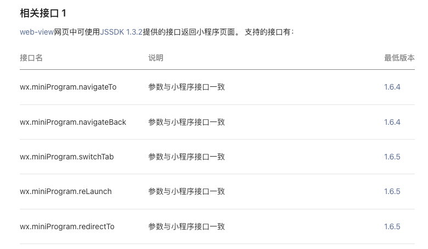Image resolution: width=428 pixels, height=249 pixels.
Task: Click wx.miniProgram.switchTab cell
Action: [66, 157]
